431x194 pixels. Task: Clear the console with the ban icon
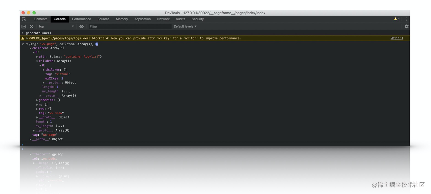32,26
